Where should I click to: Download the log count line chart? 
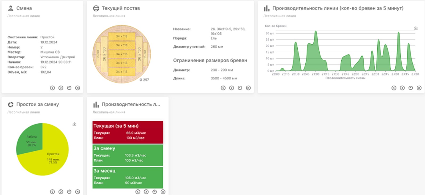pyautogui.click(x=416, y=28)
